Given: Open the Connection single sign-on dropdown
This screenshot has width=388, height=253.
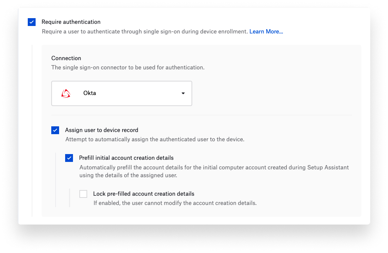Looking at the screenshot, I should tap(122, 93).
